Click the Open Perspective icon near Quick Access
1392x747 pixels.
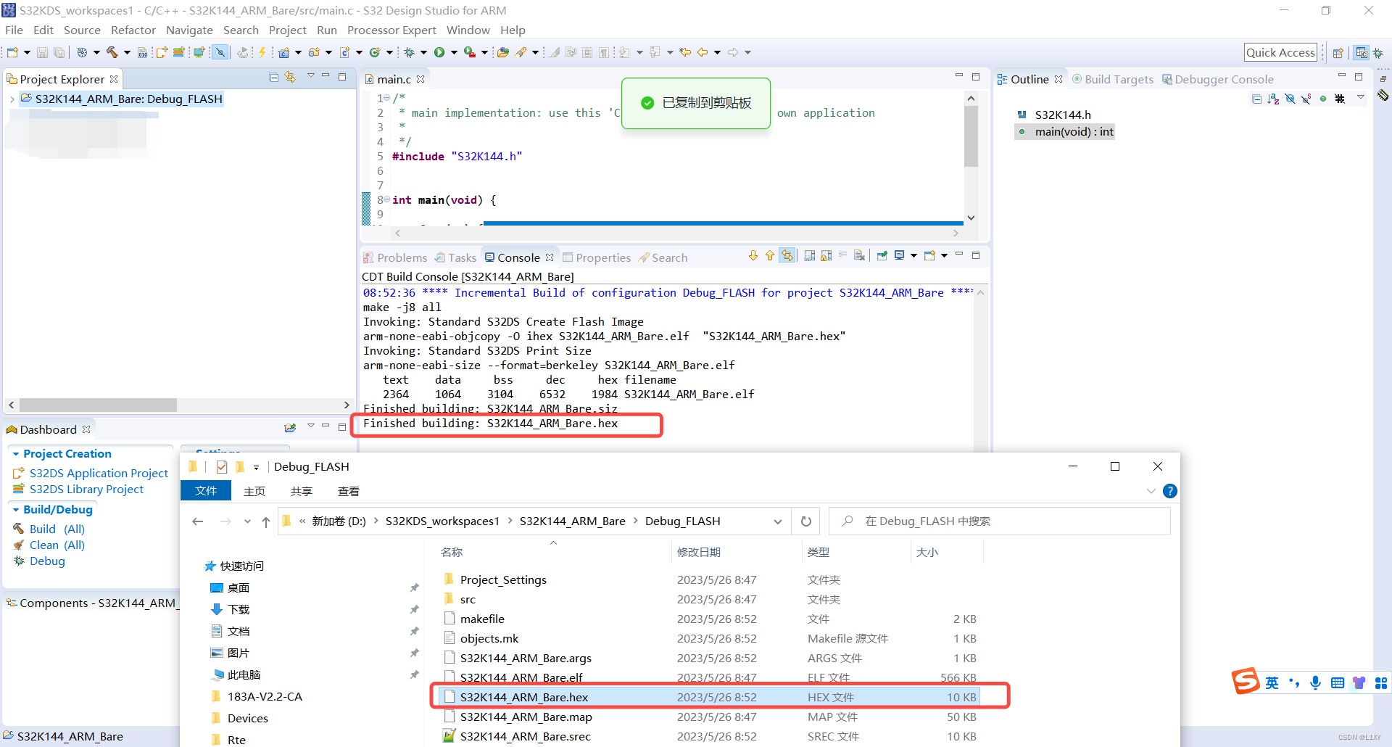[x=1338, y=53]
